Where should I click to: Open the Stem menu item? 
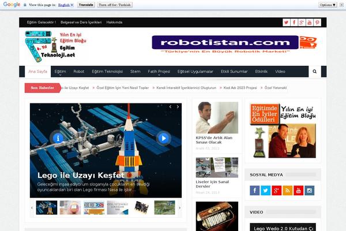136,72
